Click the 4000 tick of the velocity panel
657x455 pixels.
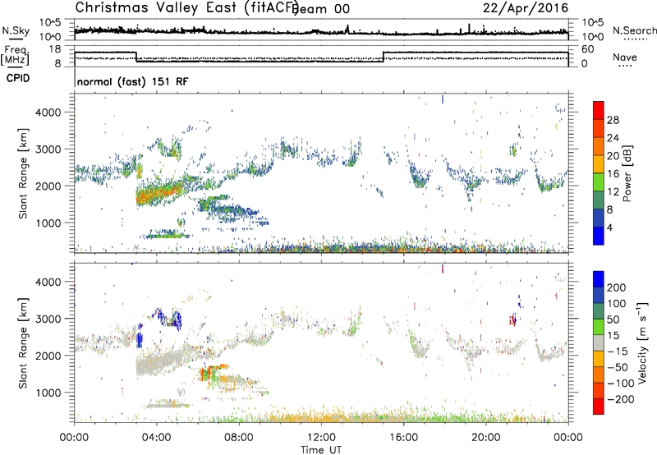click(x=48, y=282)
